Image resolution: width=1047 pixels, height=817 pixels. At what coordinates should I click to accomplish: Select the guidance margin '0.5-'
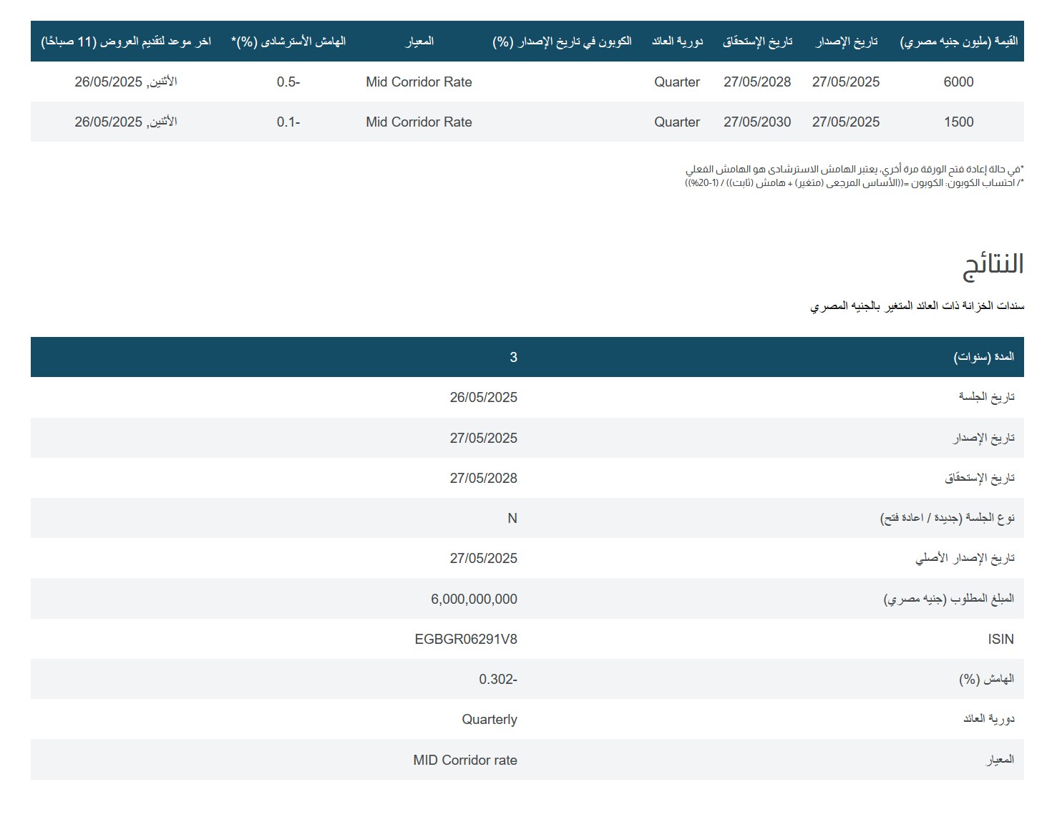point(288,82)
